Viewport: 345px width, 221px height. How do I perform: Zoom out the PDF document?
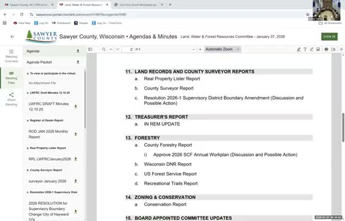pyautogui.click(x=193, y=49)
